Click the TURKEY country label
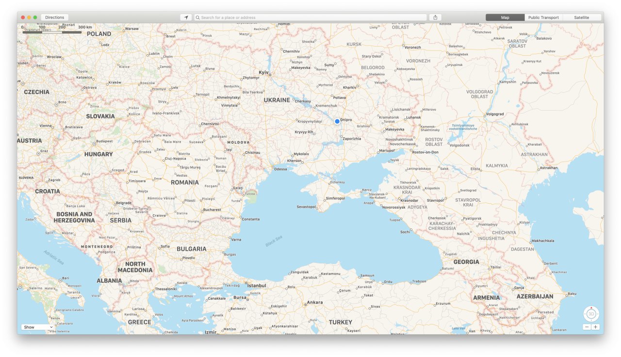The height and width of the screenshot is (357, 621). pos(341,322)
